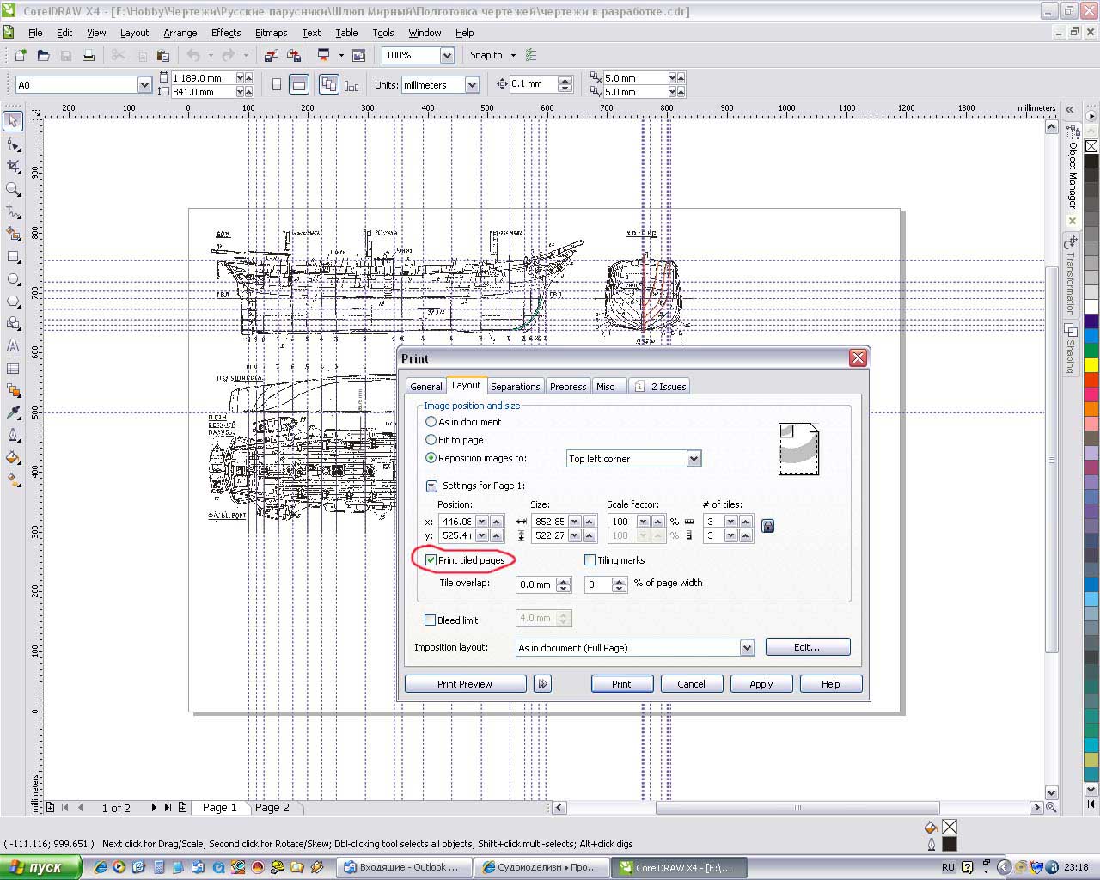Screen dimensions: 1100x880
Task: Switch to the Page 2 tab
Action: point(272,808)
